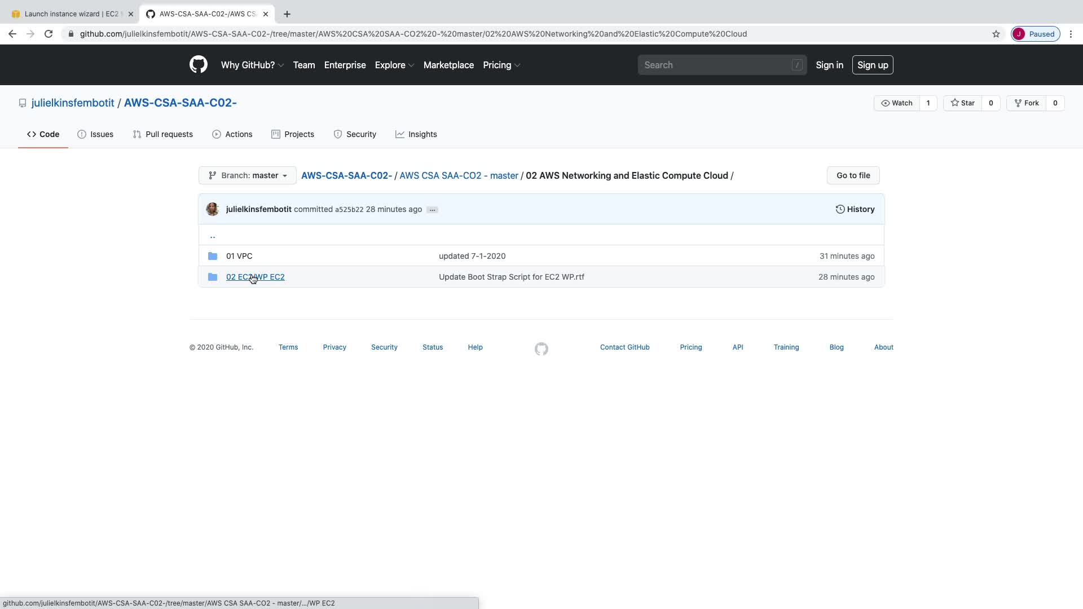This screenshot has width=1083, height=609.
Task: Expand the Explore menu in header
Action: click(394, 65)
